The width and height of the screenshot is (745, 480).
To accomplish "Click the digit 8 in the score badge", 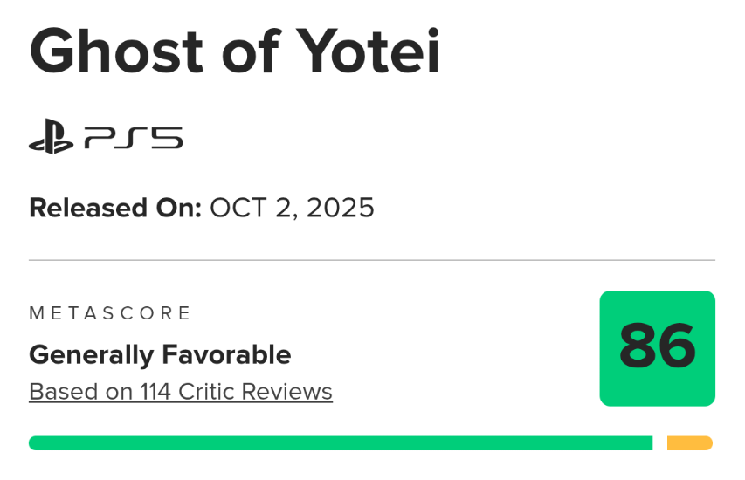I will [x=637, y=347].
